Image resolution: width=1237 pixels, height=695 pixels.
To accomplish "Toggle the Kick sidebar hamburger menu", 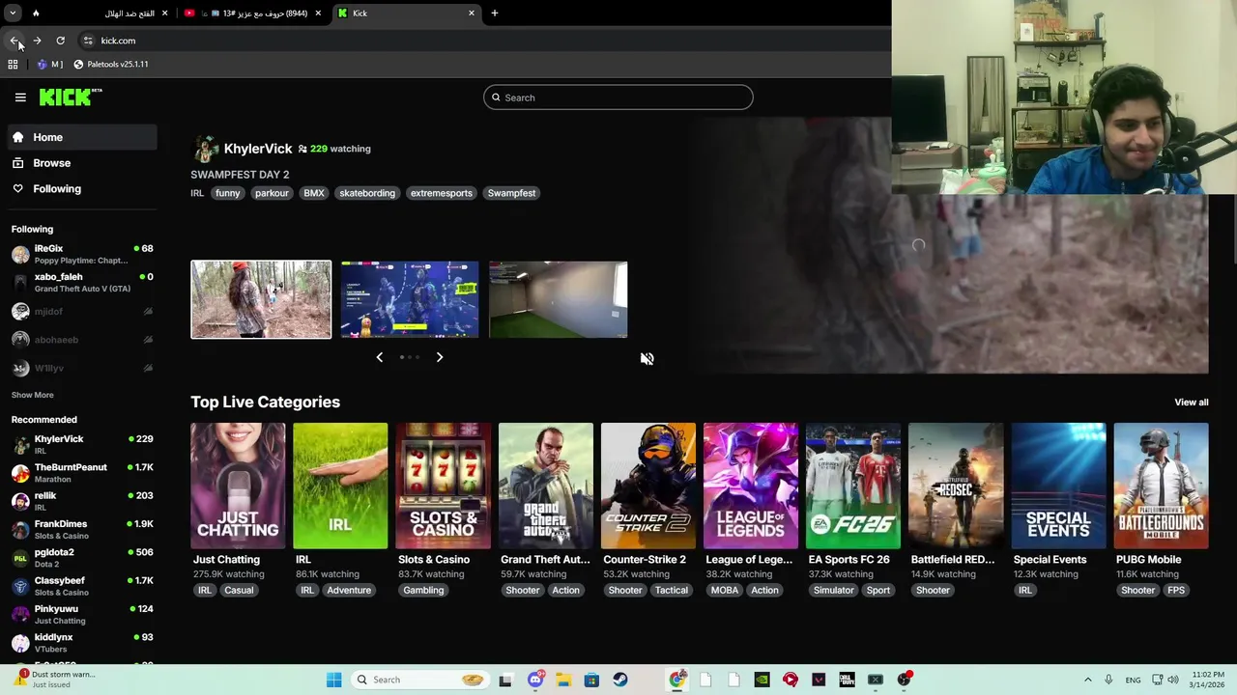I will [x=20, y=97].
